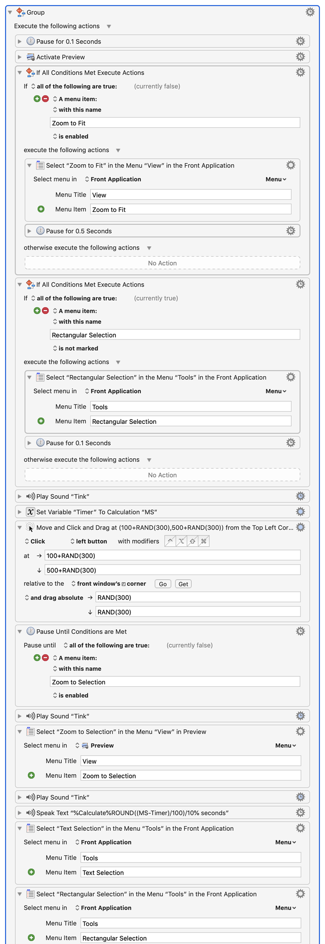The width and height of the screenshot is (325, 944).
Task: Click gear icon on Set Variable “Timer” action
Action: click(x=300, y=512)
